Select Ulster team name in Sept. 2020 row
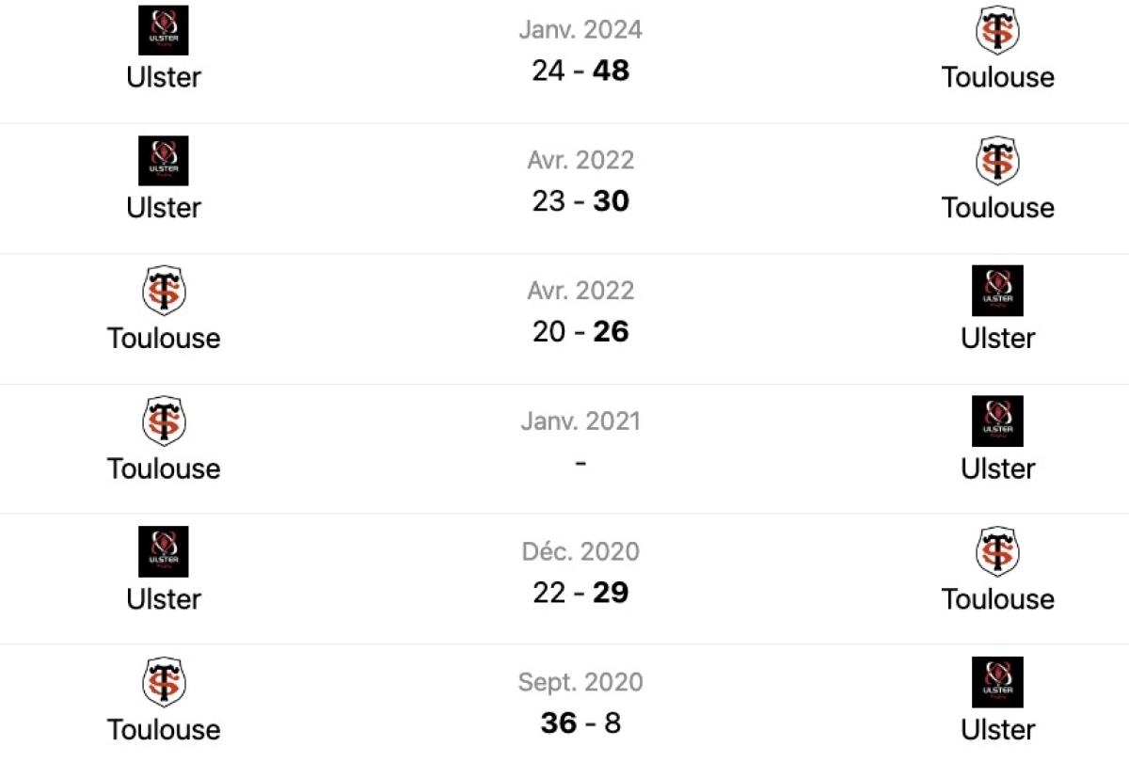Viewport: 1129px width, 762px height. (997, 729)
